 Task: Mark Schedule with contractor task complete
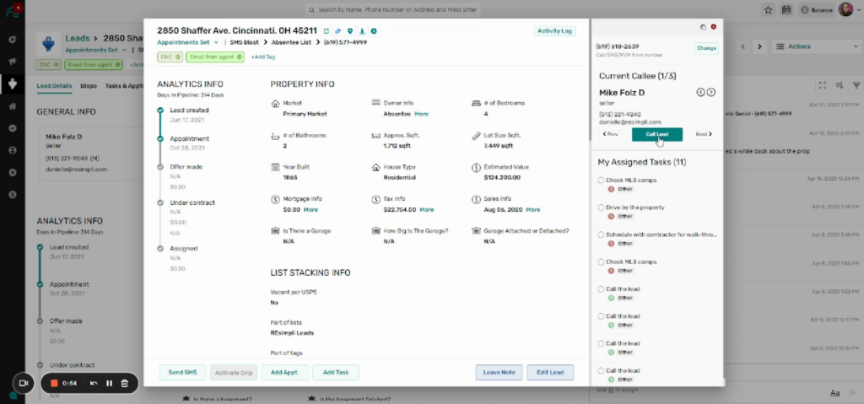tap(601, 234)
